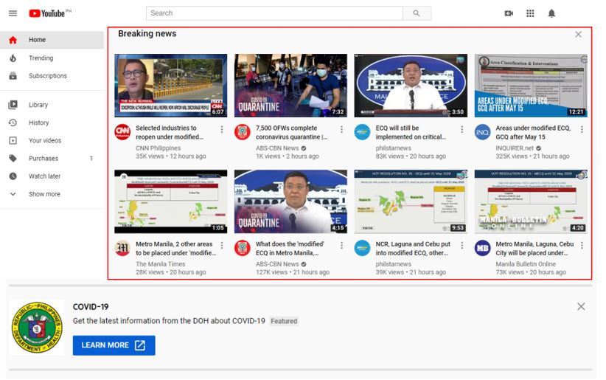Open the hamburger guide menu
Screen dimensions: 606x380
click(13, 13)
